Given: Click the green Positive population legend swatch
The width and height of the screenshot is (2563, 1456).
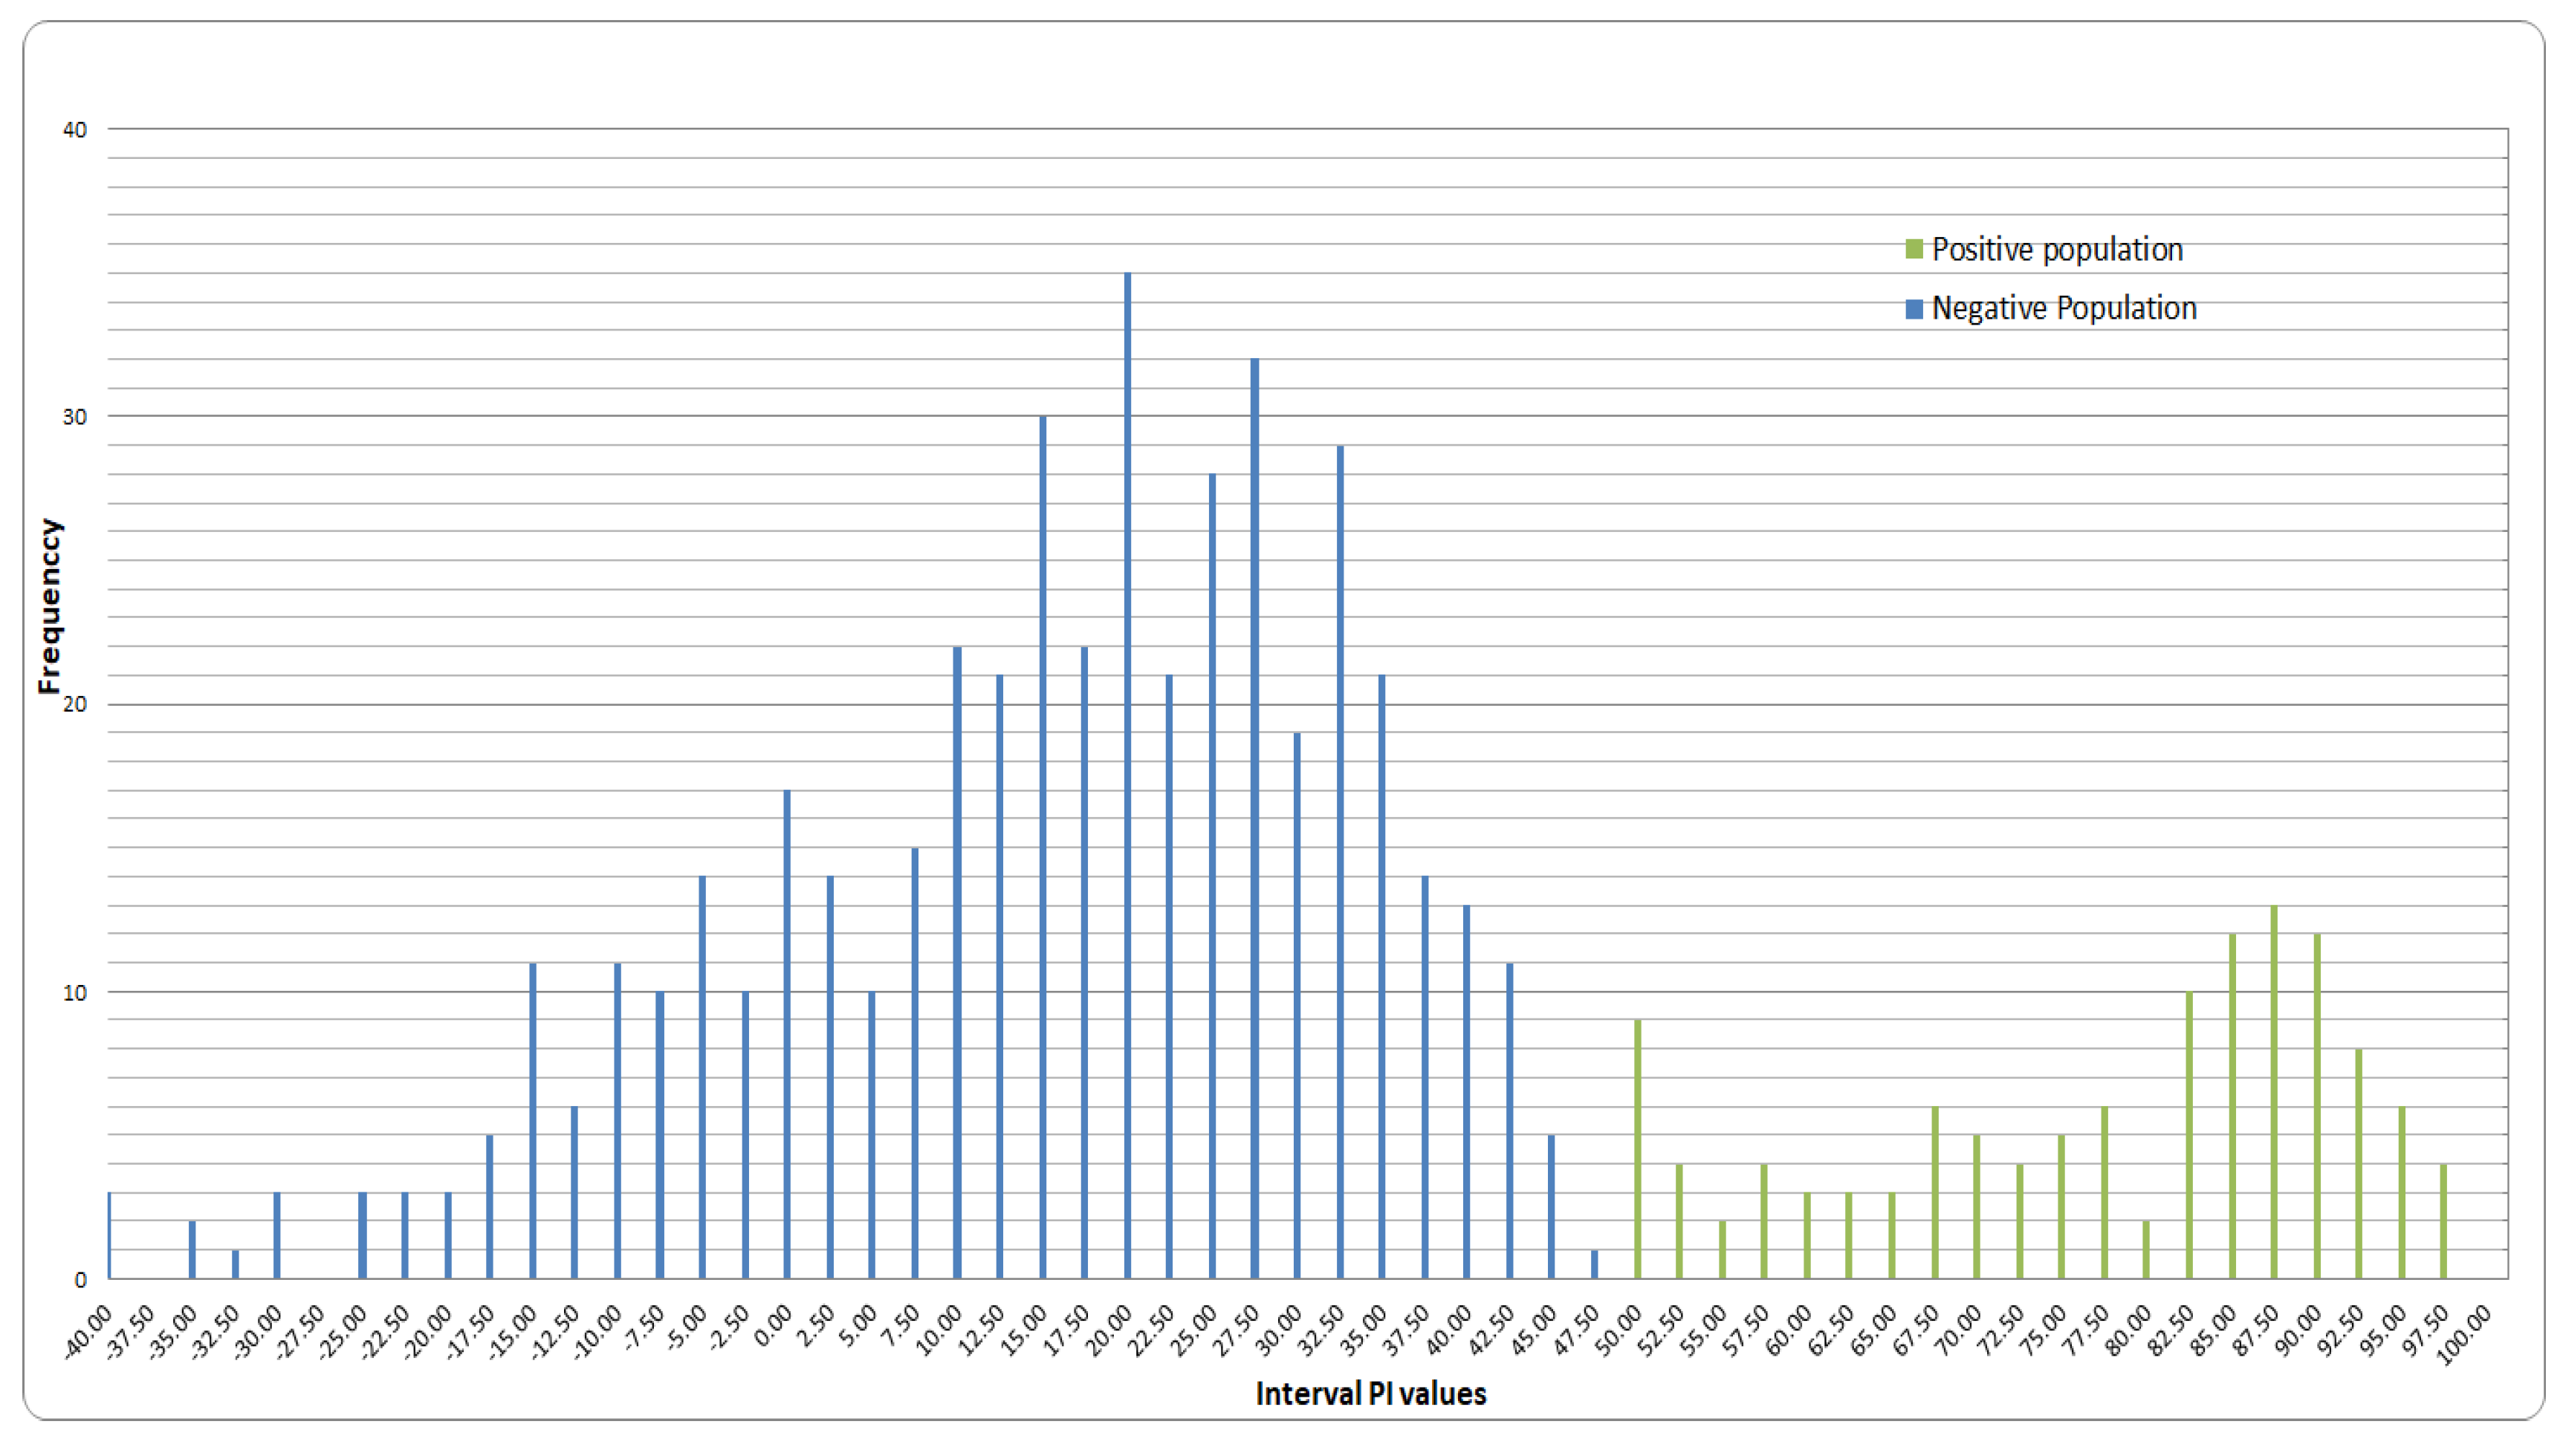Looking at the screenshot, I should tap(1914, 249).
